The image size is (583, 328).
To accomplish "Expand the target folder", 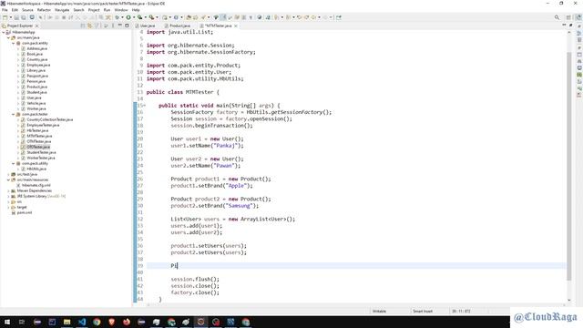I will pyautogui.click(x=8, y=207).
